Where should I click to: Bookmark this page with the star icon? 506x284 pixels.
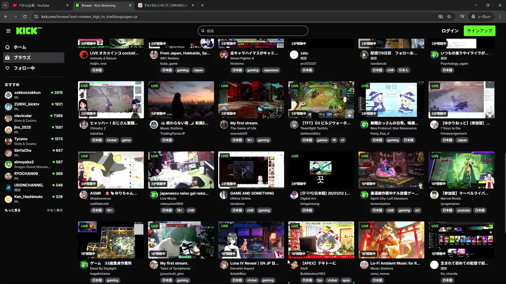[449, 17]
